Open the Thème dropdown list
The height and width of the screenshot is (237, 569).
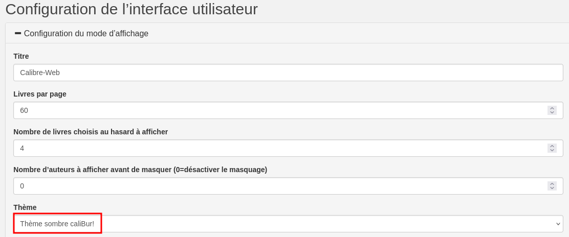pos(288,224)
